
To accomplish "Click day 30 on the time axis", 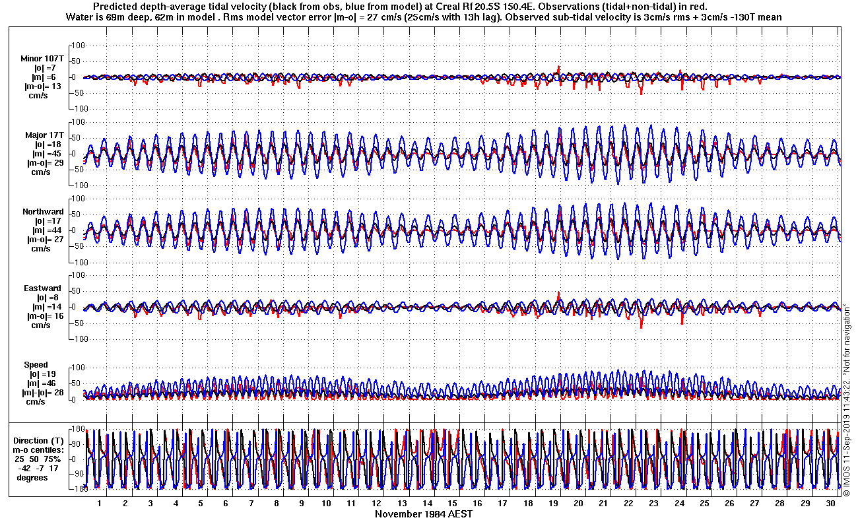I will coord(830,503).
